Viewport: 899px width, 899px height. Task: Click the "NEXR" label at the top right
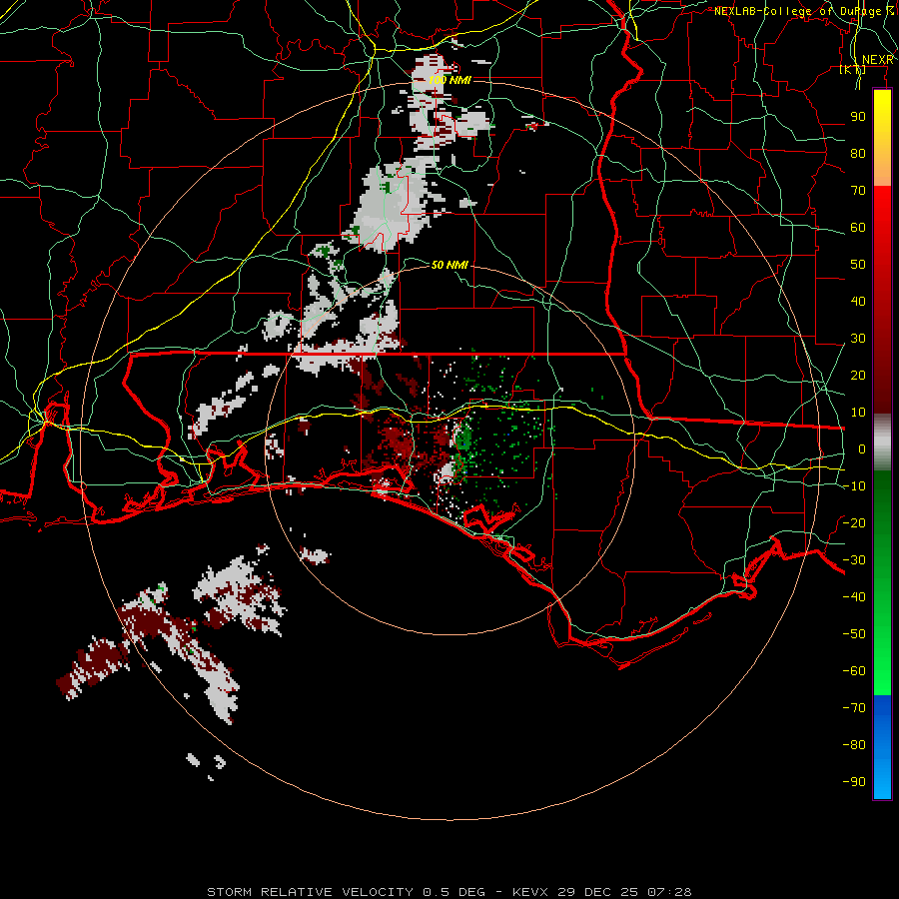[x=878, y=60]
